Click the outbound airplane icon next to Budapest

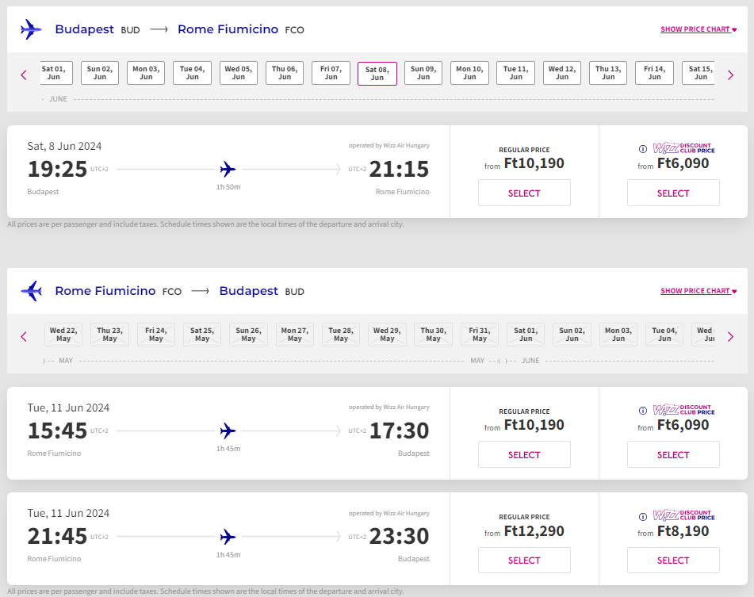click(31, 29)
